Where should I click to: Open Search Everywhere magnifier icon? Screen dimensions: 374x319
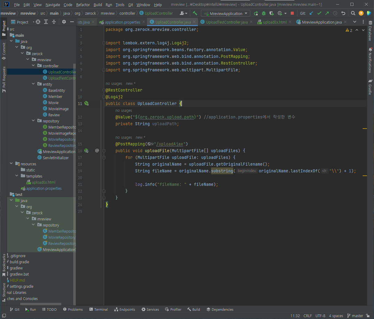tap(353, 13)
